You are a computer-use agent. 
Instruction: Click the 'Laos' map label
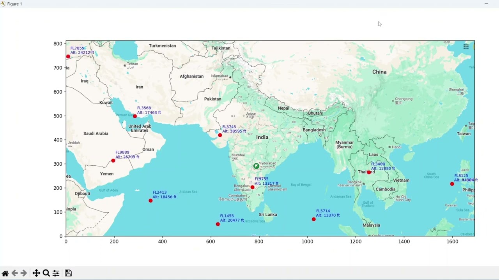tap(373, 154)
